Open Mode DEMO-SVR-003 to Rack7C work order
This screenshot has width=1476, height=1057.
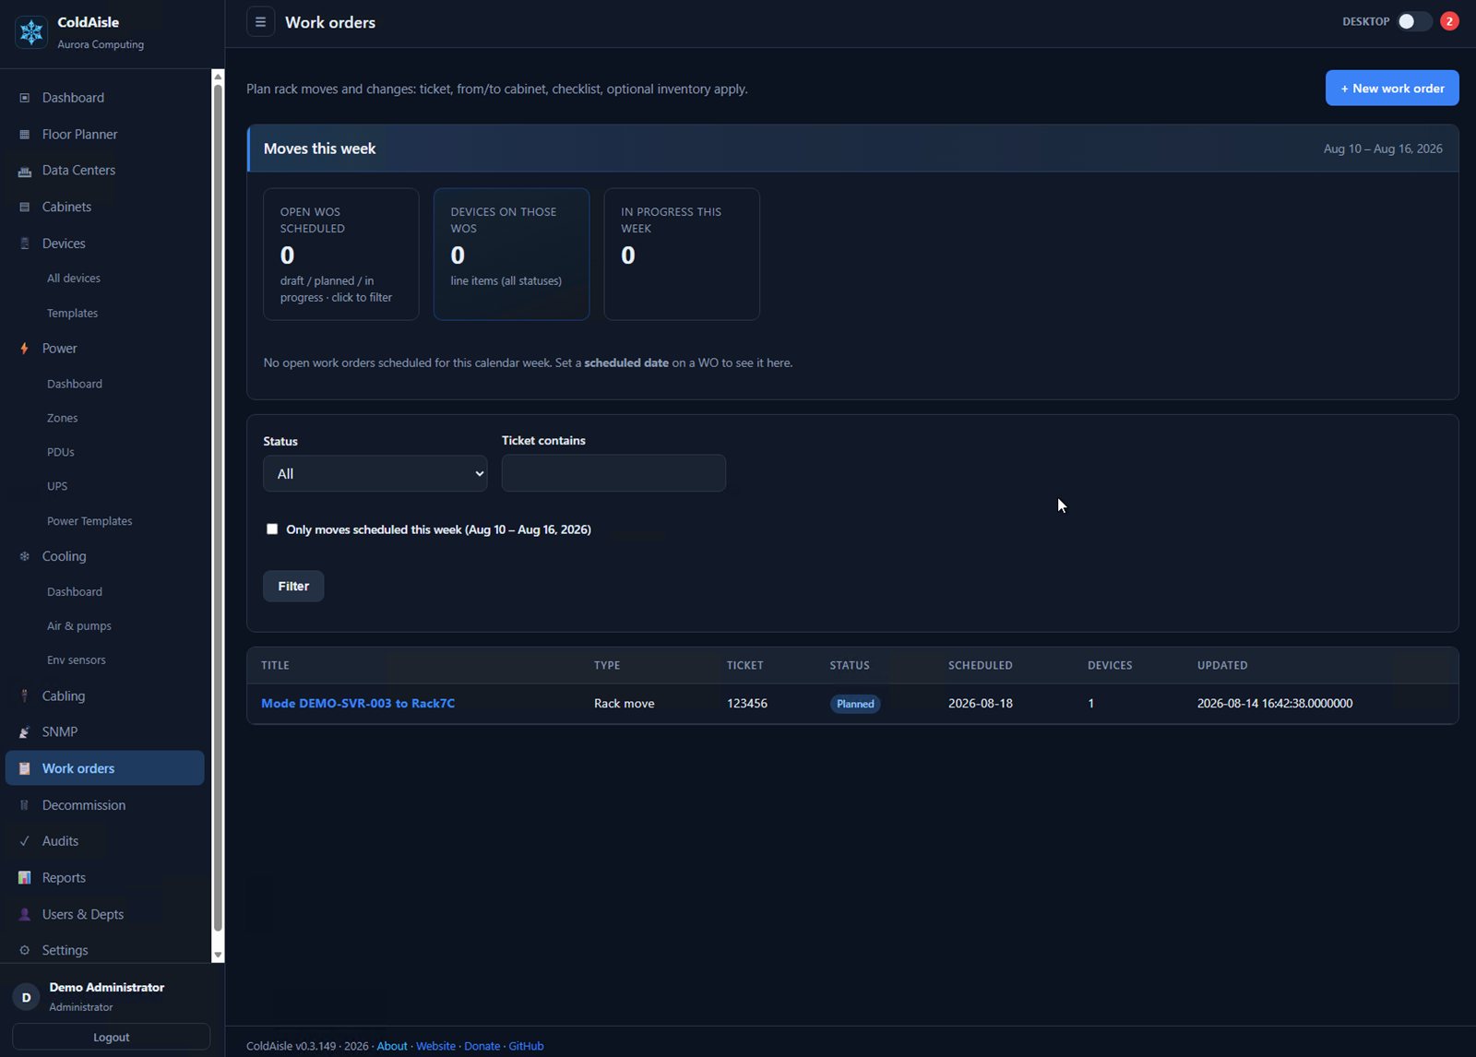(358, 704)
